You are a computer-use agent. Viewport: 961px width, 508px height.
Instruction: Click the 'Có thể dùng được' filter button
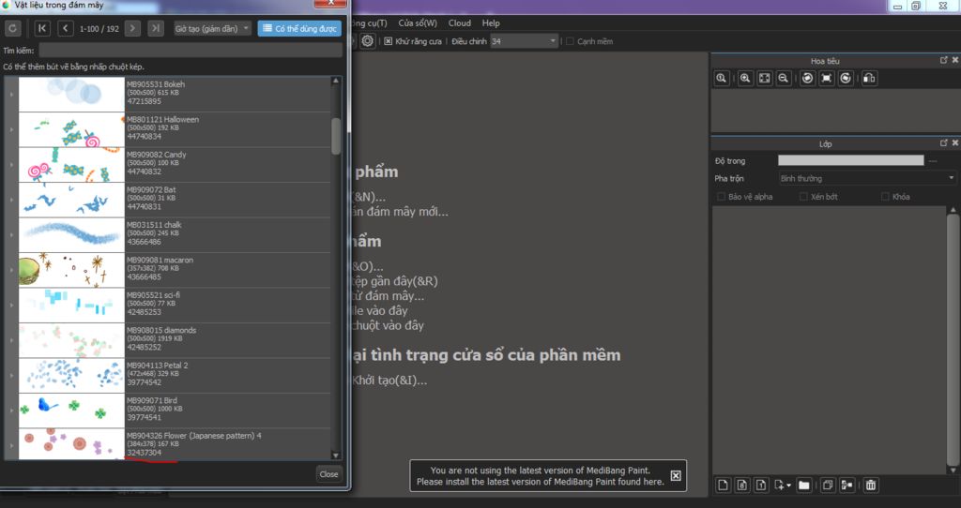click(x=299, y=28)
